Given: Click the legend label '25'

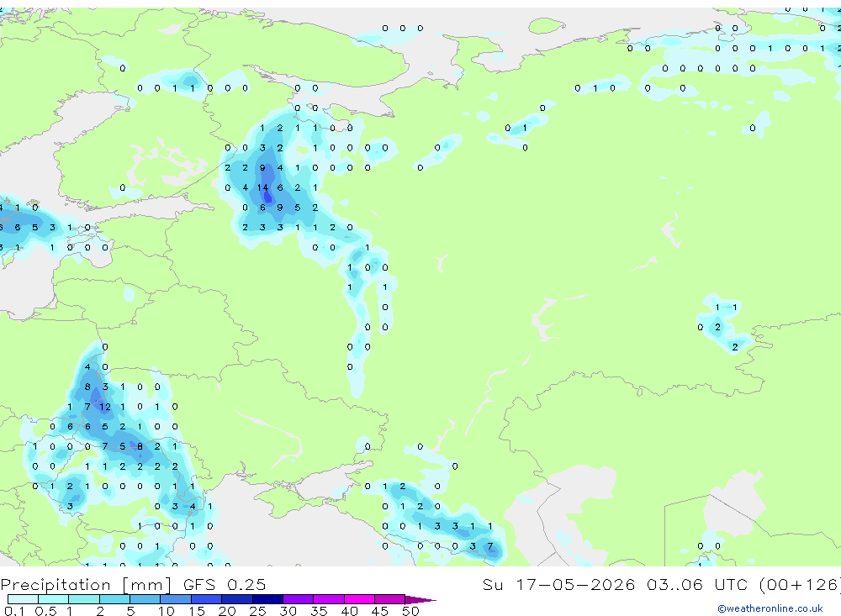Looking at the screenshot, I should pos(257,611).
